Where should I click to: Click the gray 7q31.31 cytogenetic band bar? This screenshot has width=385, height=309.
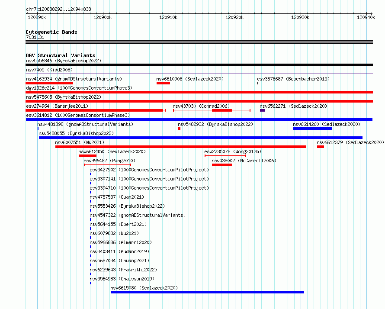(199, 42)
